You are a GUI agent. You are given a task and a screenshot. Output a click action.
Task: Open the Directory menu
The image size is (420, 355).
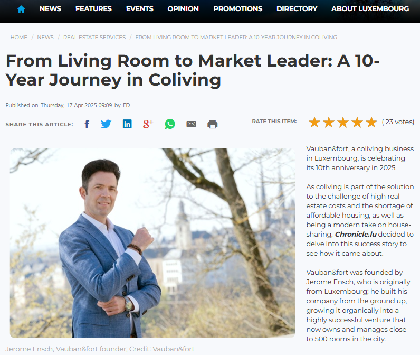pos(297,9)
